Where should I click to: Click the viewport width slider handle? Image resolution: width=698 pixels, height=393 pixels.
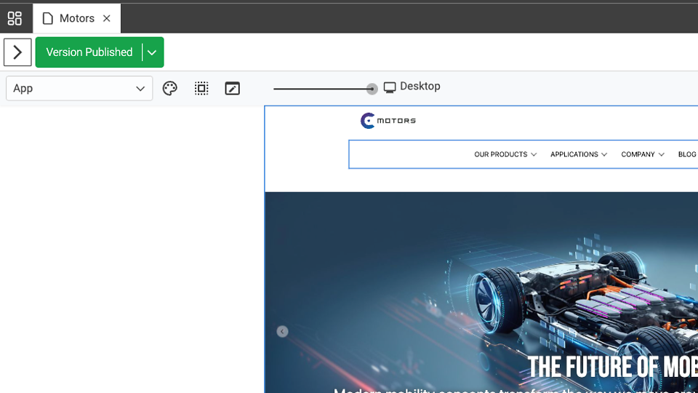(x=372, y=89)
